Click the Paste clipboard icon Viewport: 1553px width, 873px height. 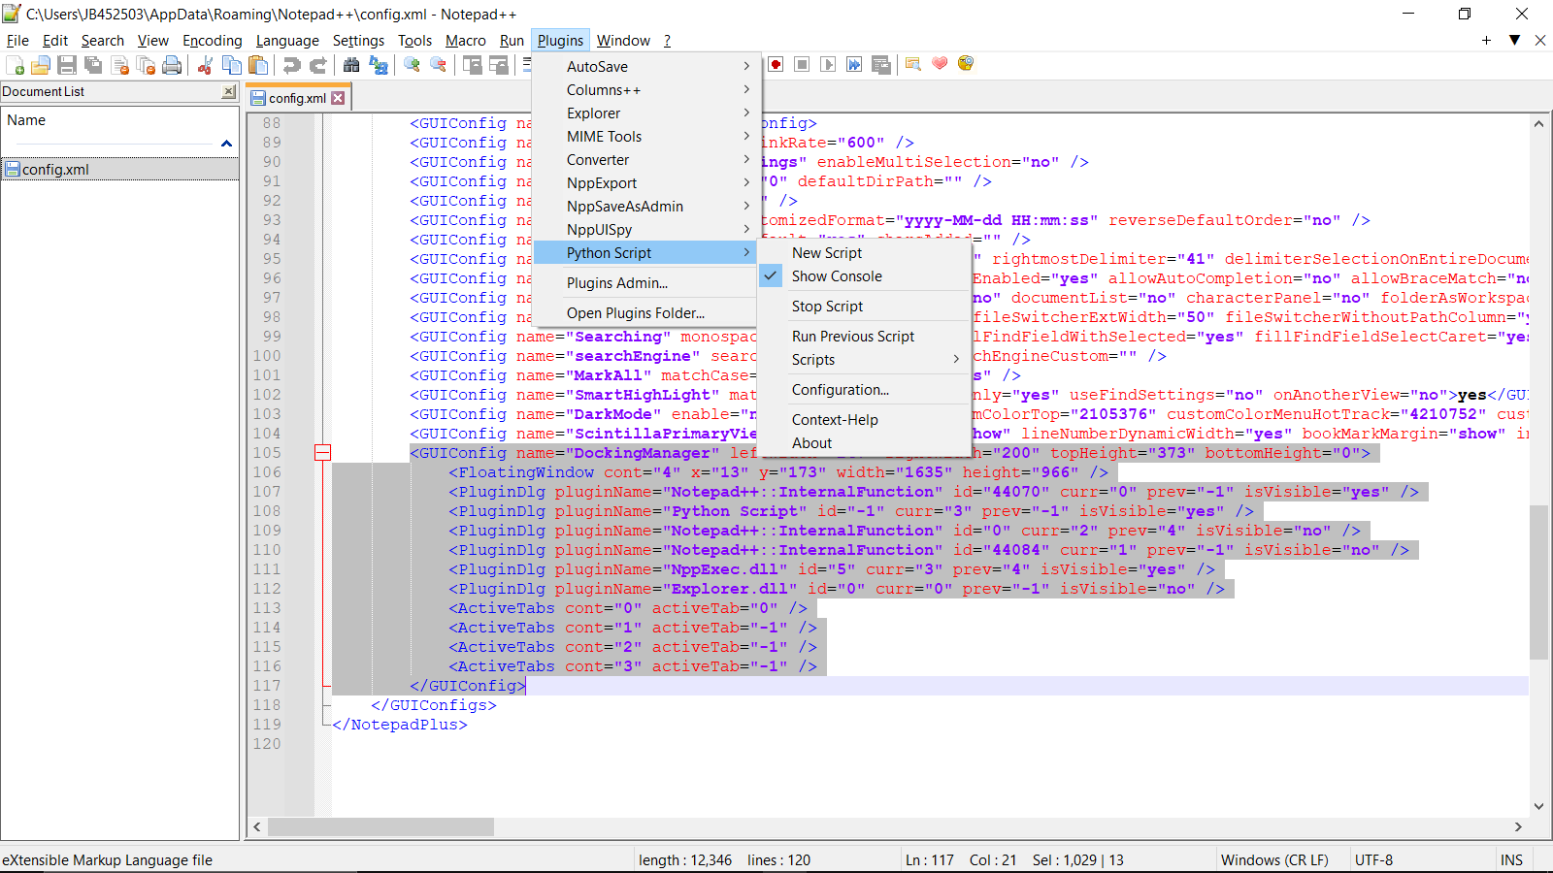[x=258, y=65]
